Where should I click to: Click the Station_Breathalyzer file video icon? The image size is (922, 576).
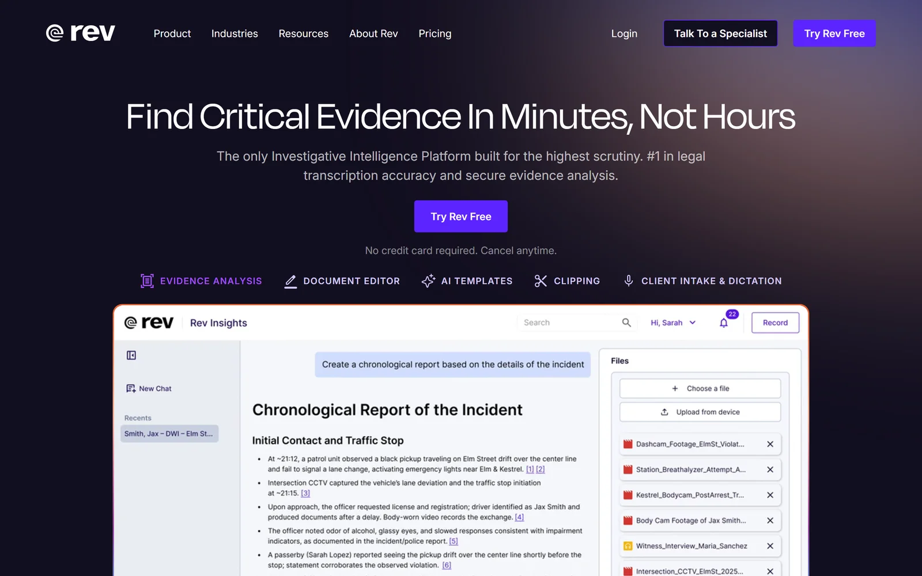point(628,469)
